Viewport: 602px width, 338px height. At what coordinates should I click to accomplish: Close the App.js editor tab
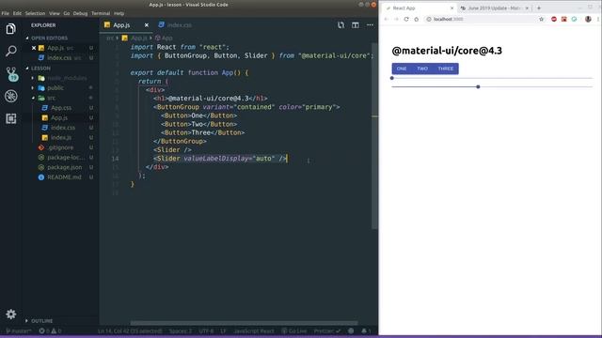147,25
